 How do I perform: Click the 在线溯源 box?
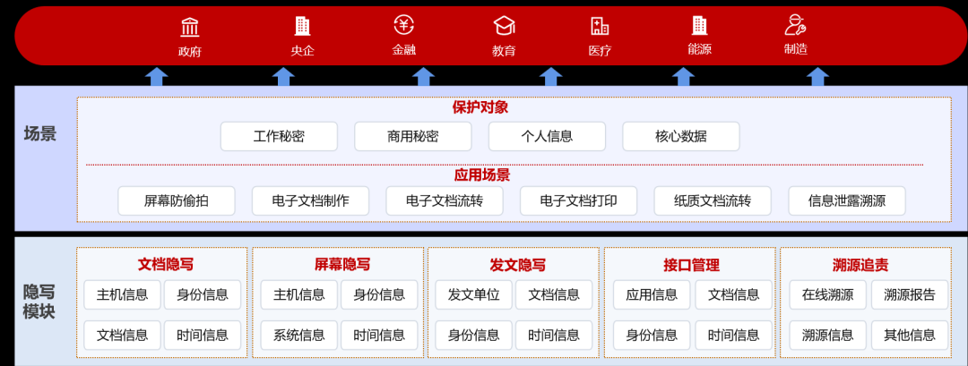click(x=827, y=294)
